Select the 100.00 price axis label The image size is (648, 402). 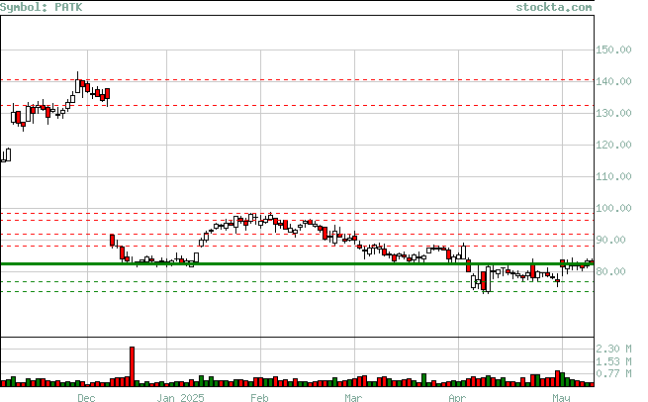pyautogui.click(x=613, y=208)
